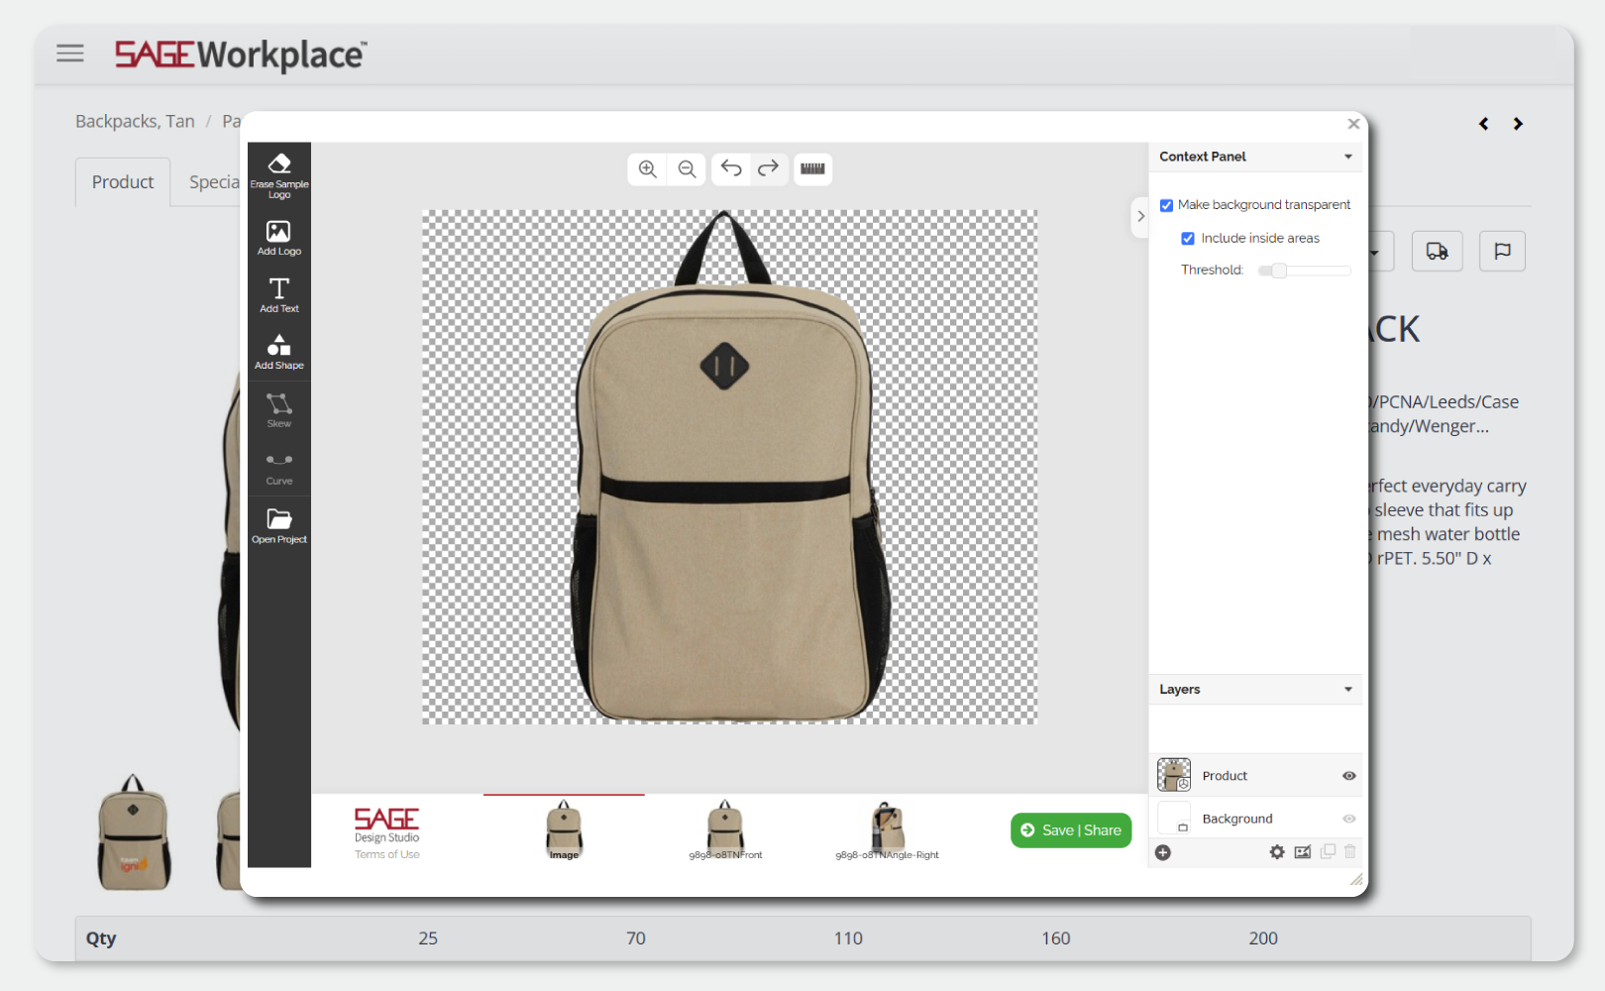Zoom in on the canvas
1605x991 pixels.
click(648, 168)
